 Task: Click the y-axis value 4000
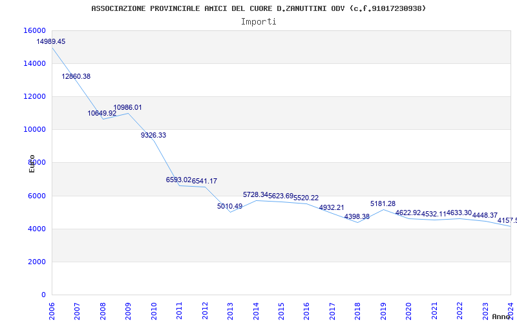[37, 229]
